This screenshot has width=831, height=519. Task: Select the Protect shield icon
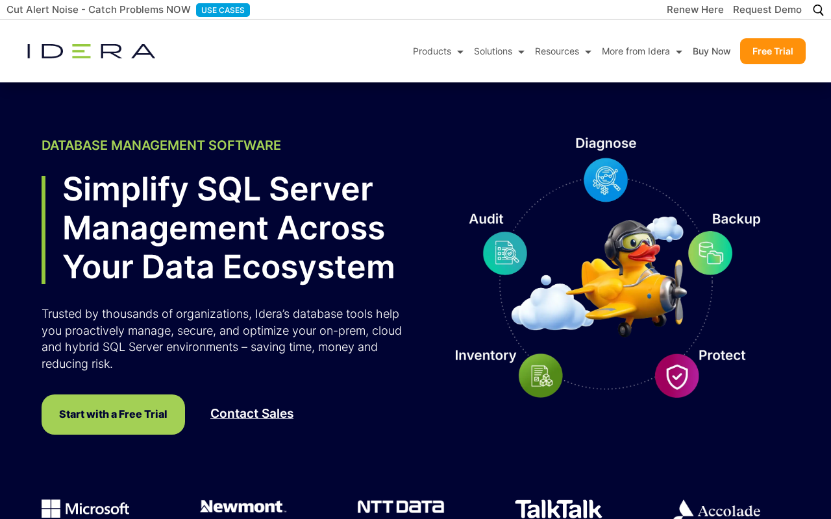[x=677, y=376]
